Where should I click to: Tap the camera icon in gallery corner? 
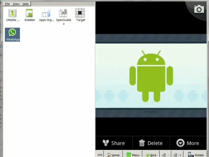199,9
